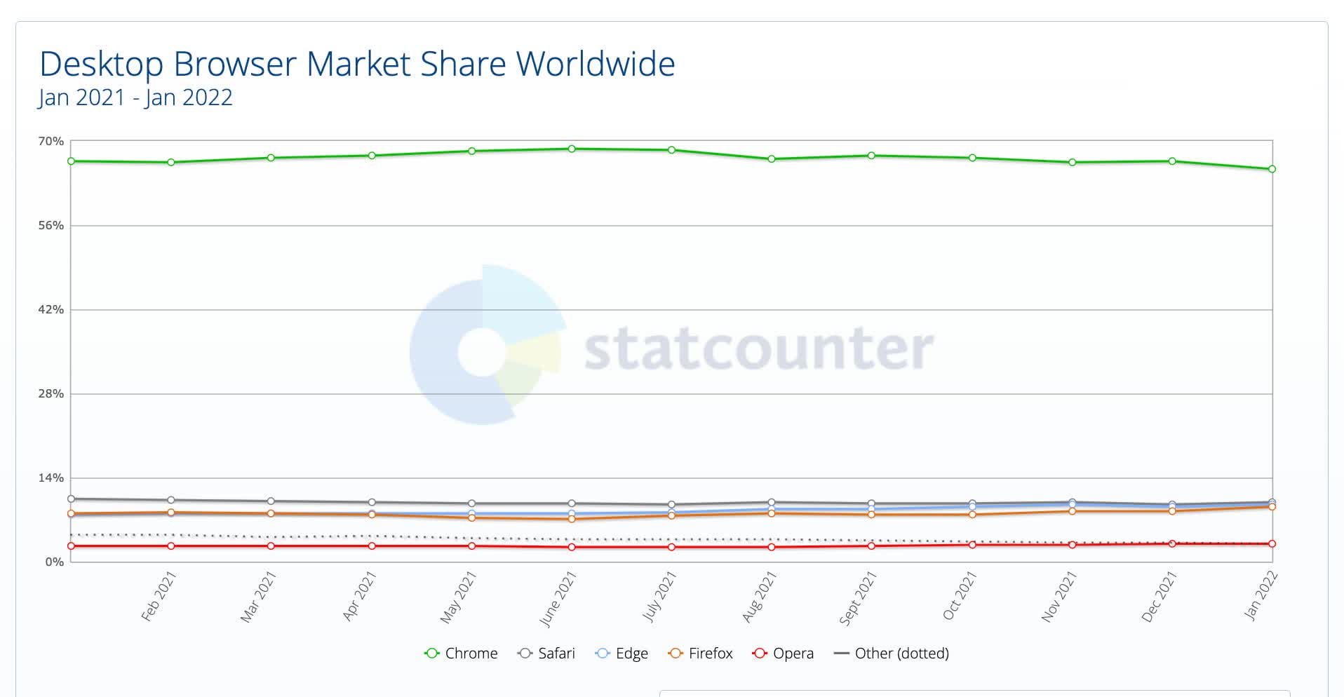Image resolution: width=1344 pixels, height=697 pixels.
Task: Click Chrome's Jan 2022 data point
Action: [x=1272, y=169]
